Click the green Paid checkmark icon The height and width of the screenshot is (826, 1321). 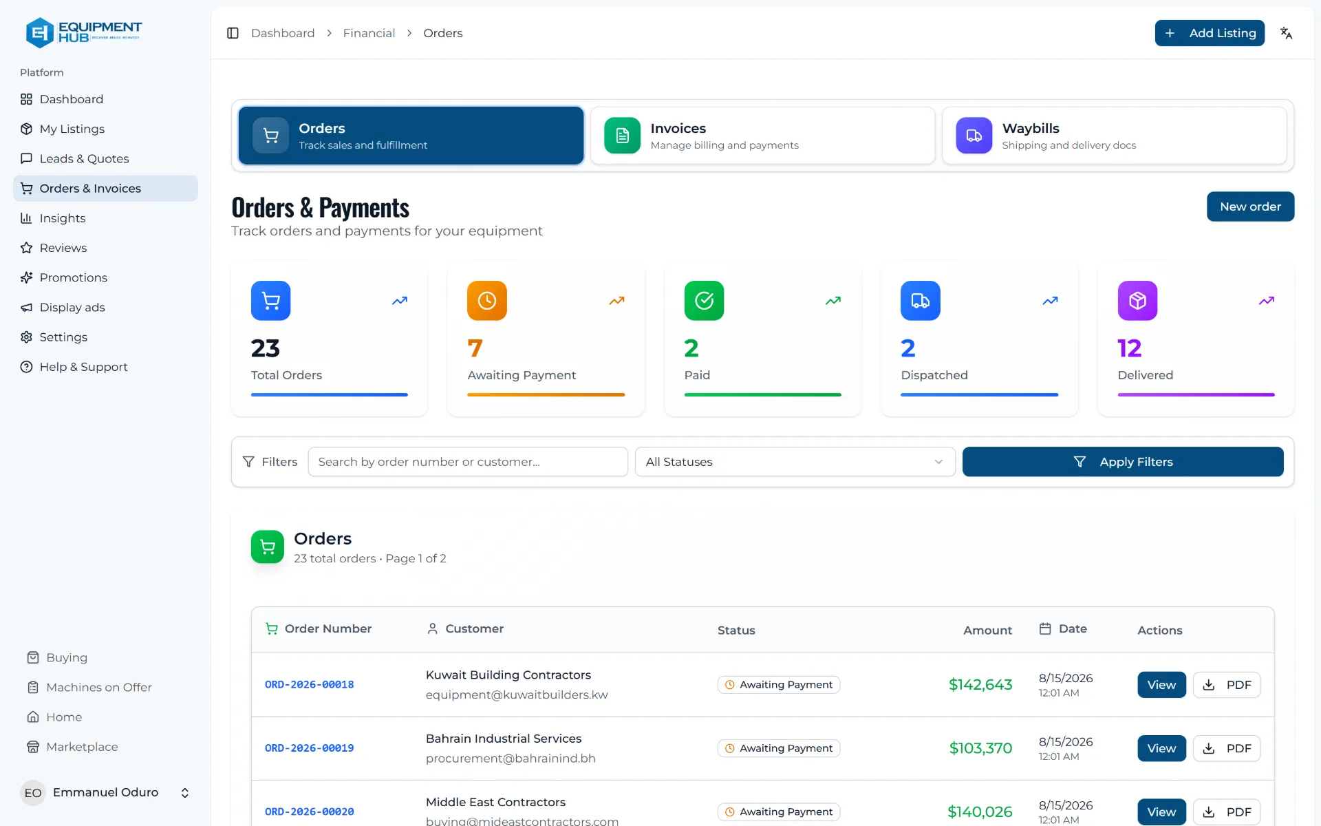point(704,301)
